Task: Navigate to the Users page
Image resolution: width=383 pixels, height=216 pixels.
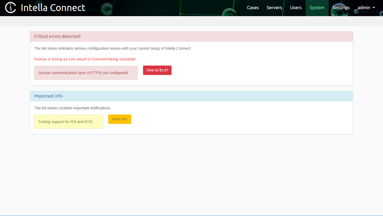Action: [x=296, y=8]
